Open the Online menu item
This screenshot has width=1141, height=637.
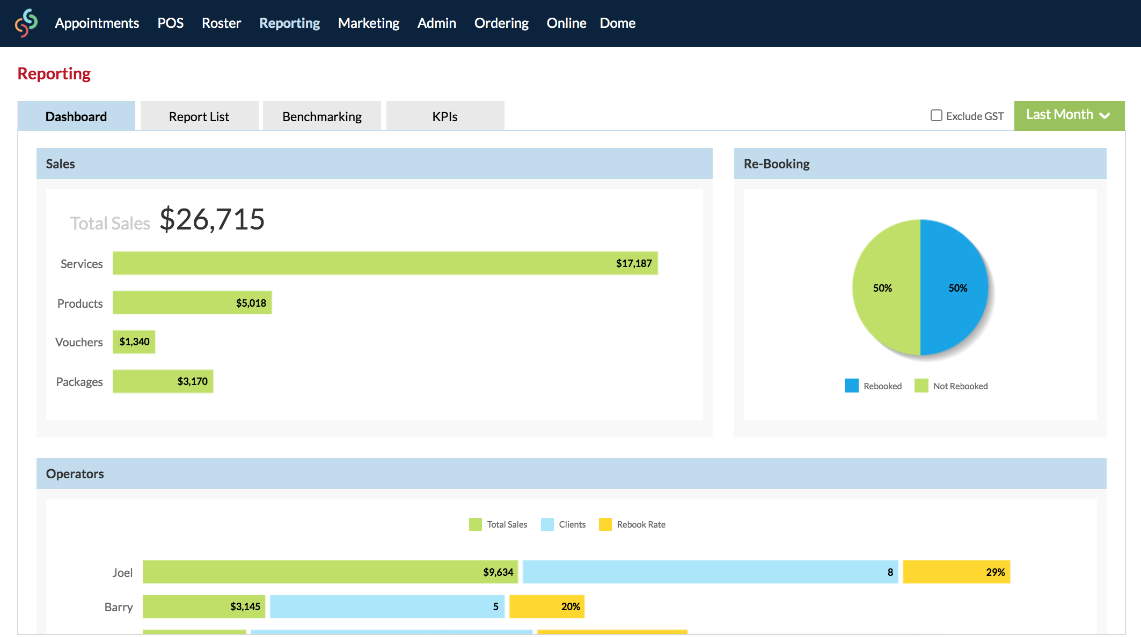(x=566, y=23)
